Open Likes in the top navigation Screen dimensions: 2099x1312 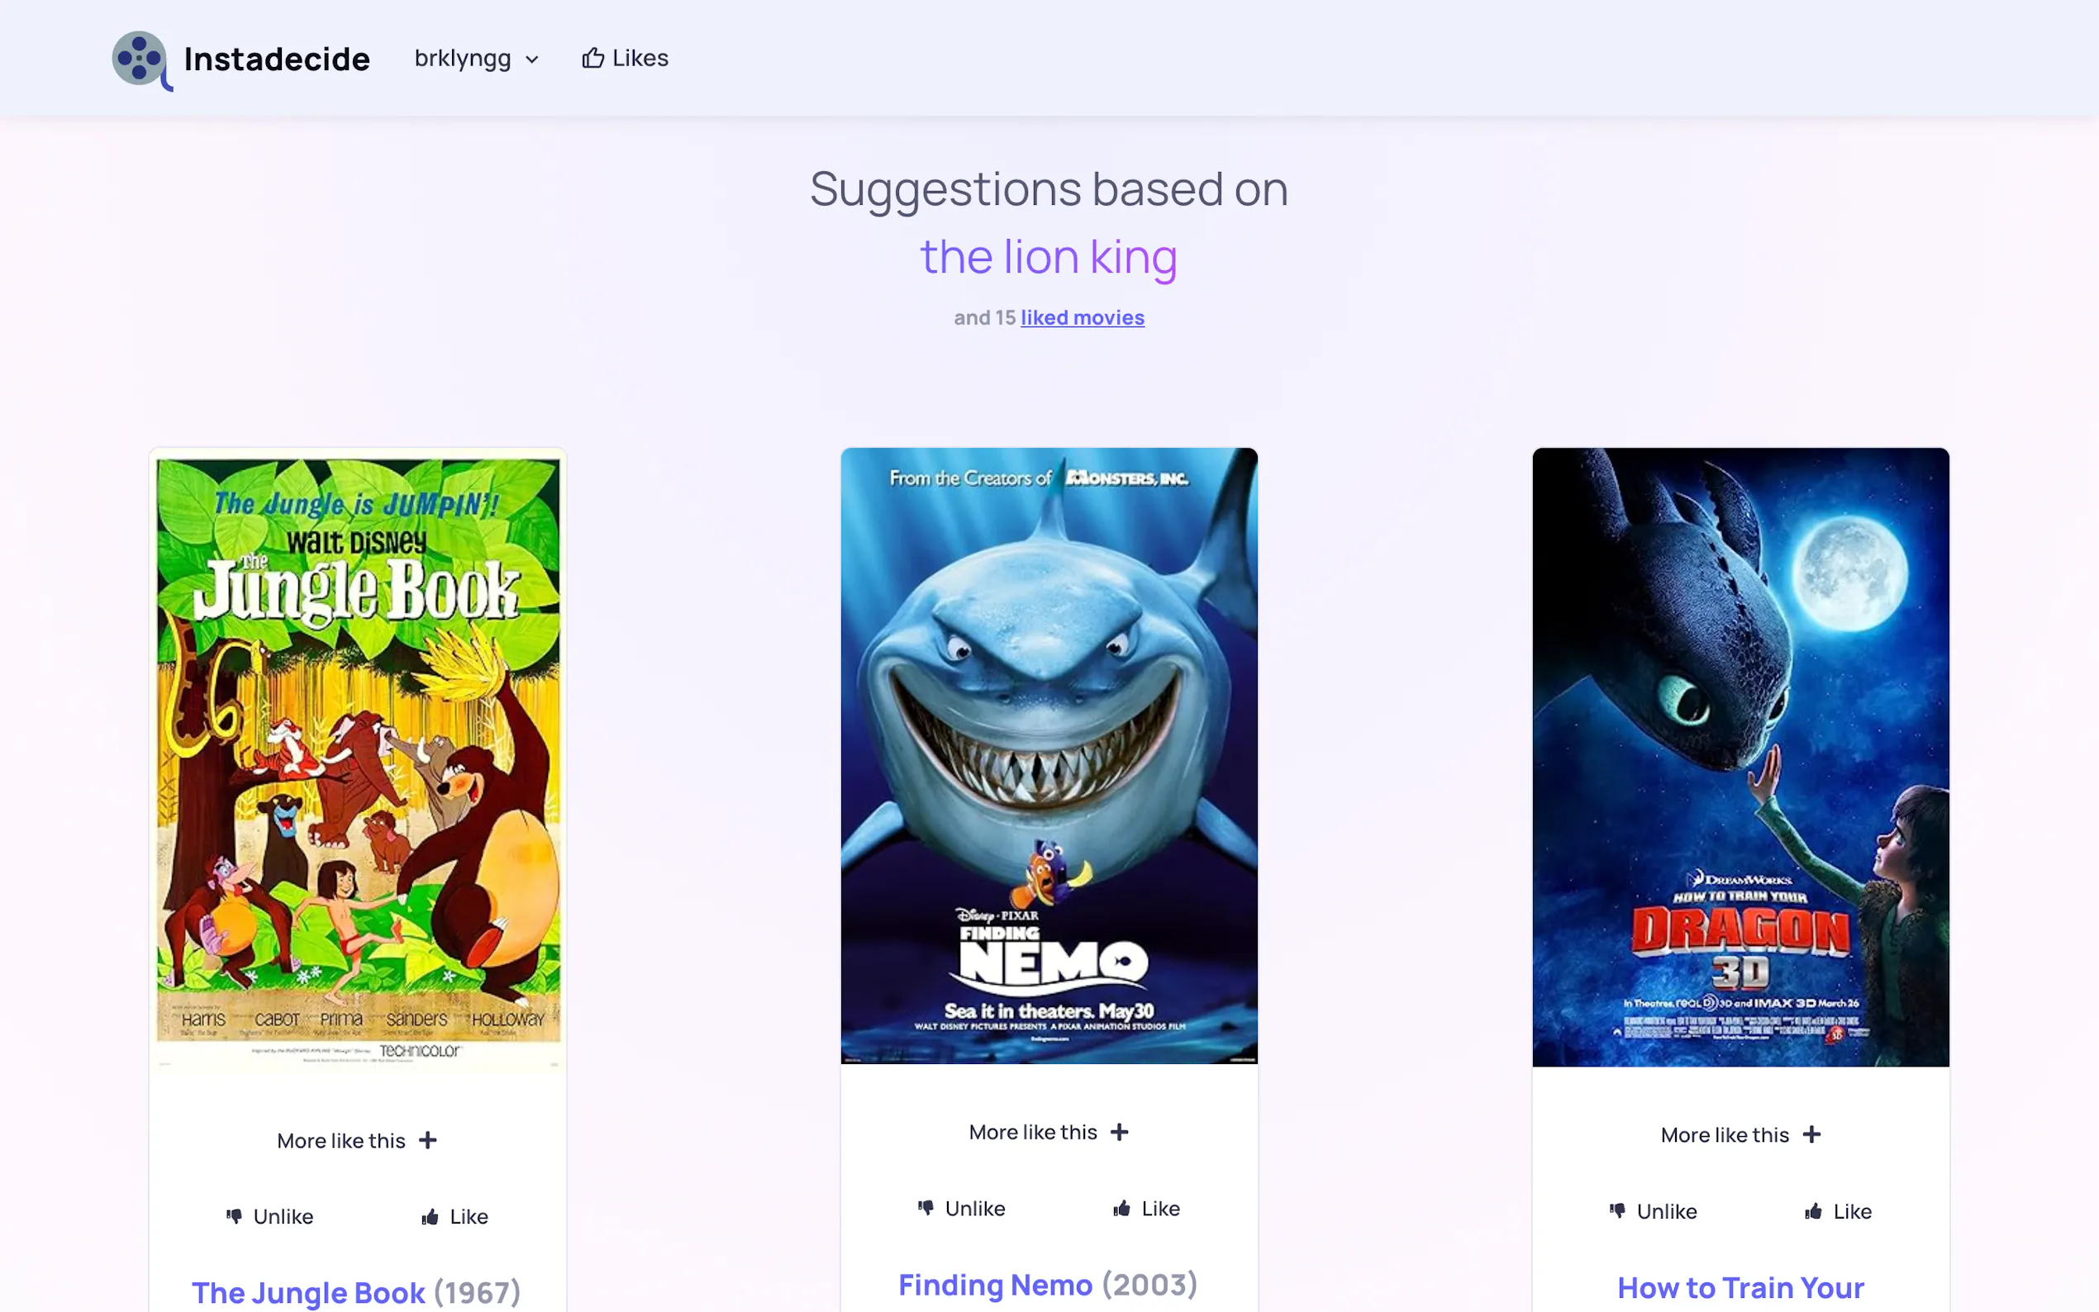(x=625, y=58)
